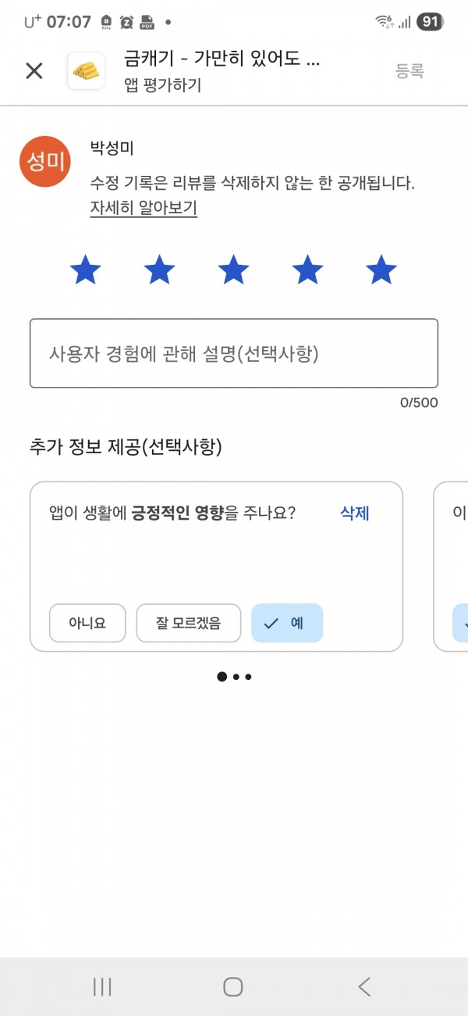
Task: Choose the 잘 모르겠음 answer option
Action: (x=188, y=623)
